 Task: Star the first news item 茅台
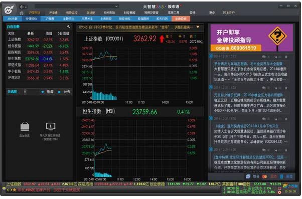(286, 57)
